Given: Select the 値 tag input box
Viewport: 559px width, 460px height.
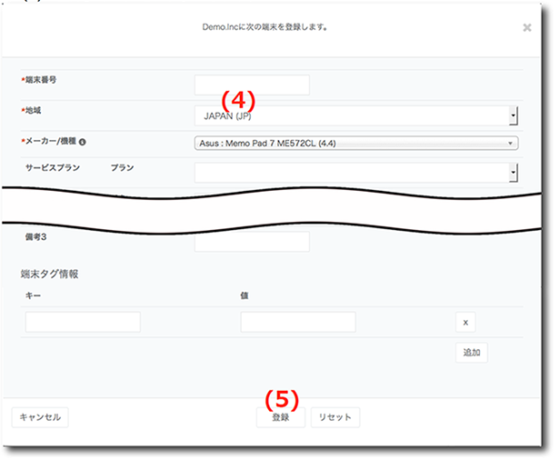Looking at the screenshot, I should click(298, 322).
